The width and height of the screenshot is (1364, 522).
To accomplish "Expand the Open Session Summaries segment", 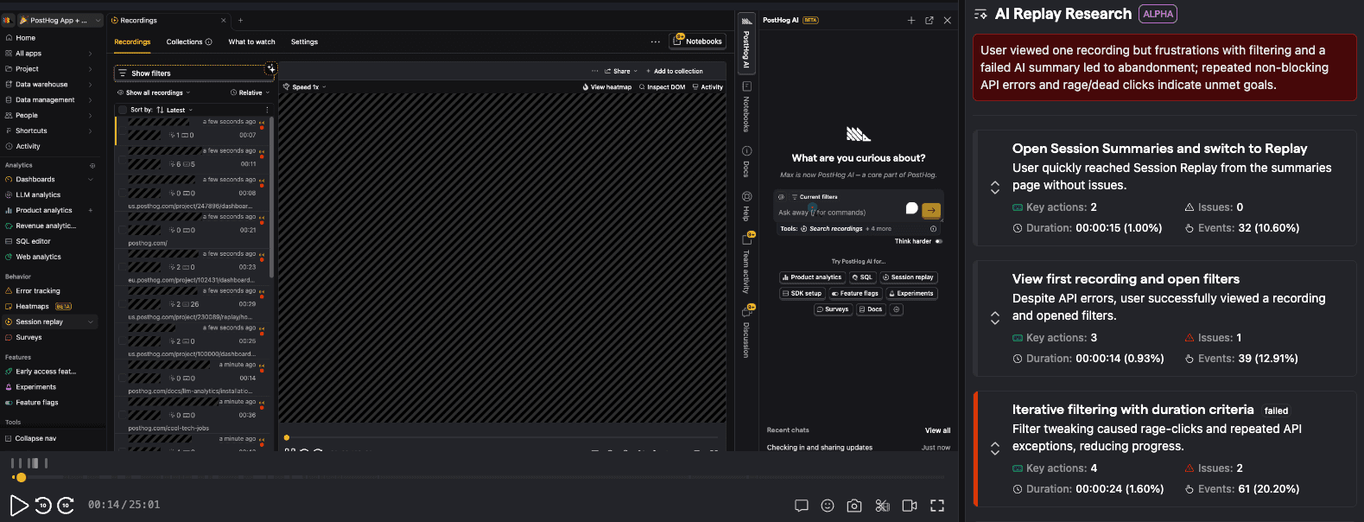I will (x=995, y=188).
